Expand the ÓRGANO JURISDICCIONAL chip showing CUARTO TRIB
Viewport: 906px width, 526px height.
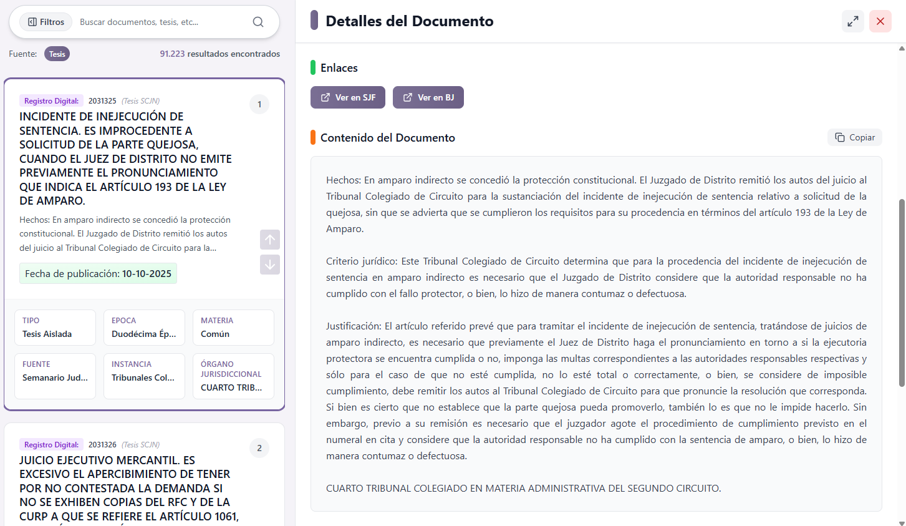tap(233, 376)
